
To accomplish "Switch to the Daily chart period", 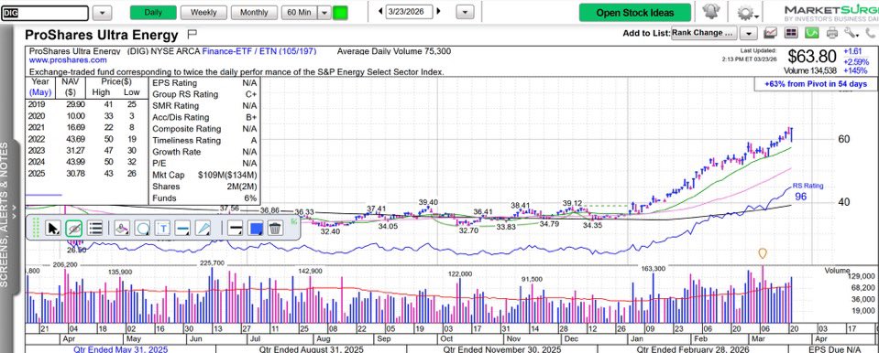I will pos(153,12).
